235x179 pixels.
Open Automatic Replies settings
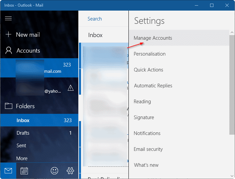click(179, 85)
